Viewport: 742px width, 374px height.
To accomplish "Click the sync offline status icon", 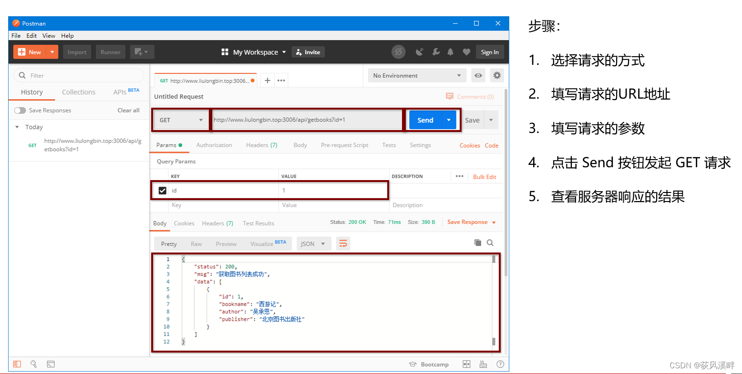I will pos(399,52).
